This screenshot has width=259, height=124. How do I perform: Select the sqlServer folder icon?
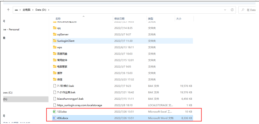coord(54,34)
